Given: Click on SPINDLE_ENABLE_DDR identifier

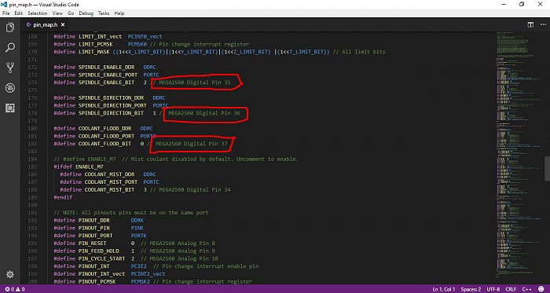Looking at the screenshot, I should coord(107,67).
